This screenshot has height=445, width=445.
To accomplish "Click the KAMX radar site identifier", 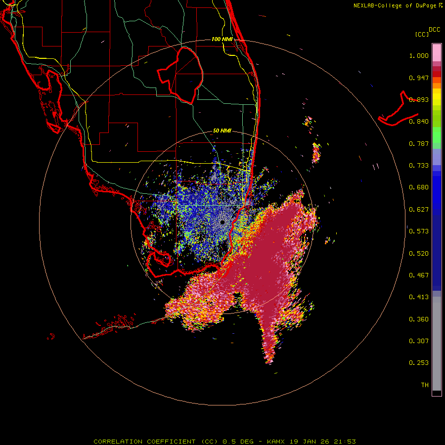I will (x=277, y=442).
